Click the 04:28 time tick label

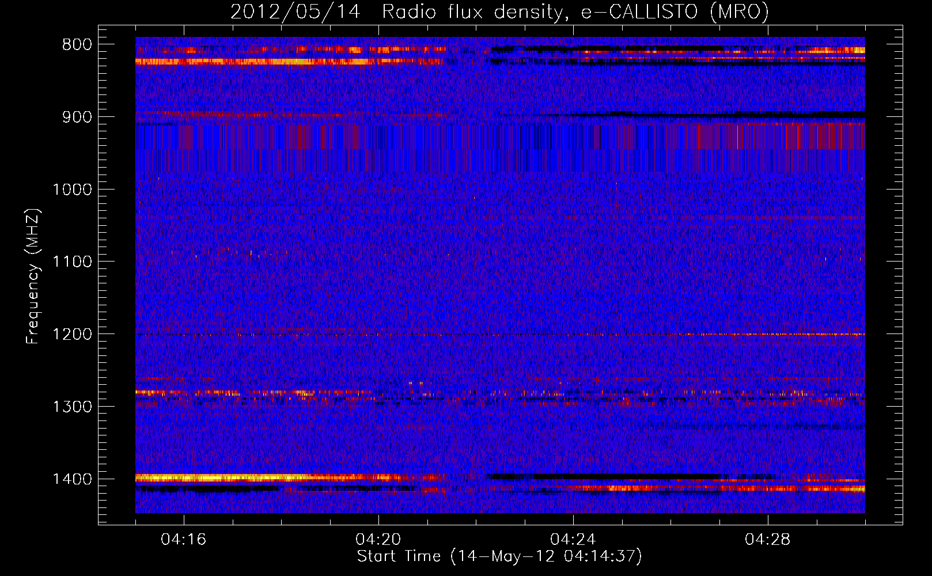click(768, 540)
